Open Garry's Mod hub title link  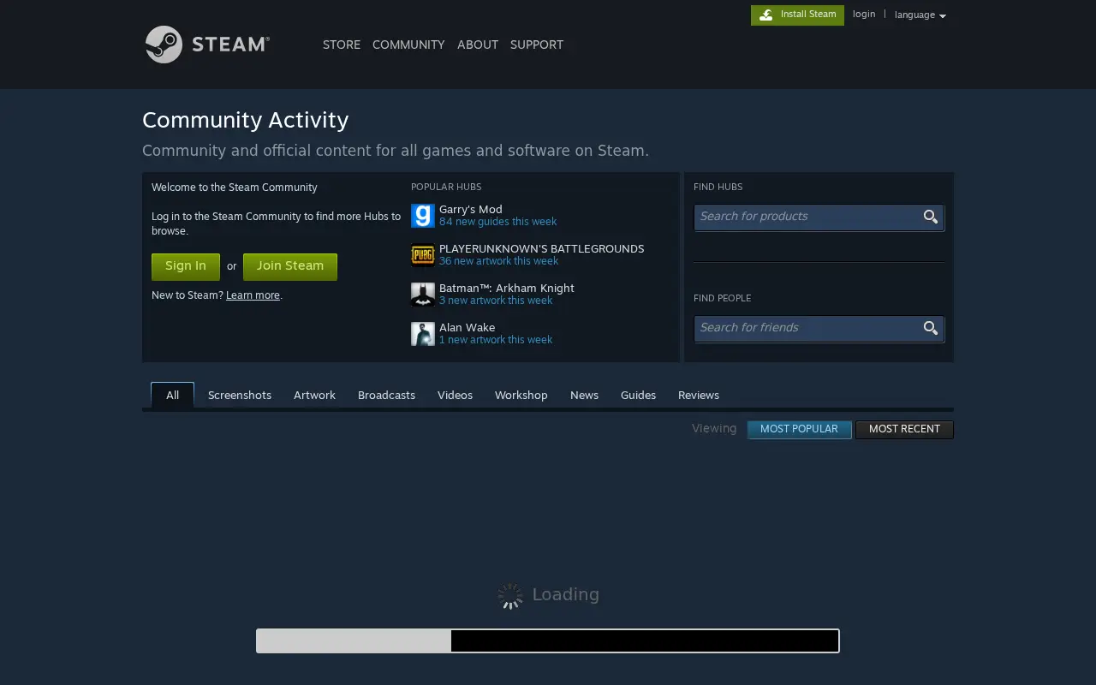[x=471, y=210]
